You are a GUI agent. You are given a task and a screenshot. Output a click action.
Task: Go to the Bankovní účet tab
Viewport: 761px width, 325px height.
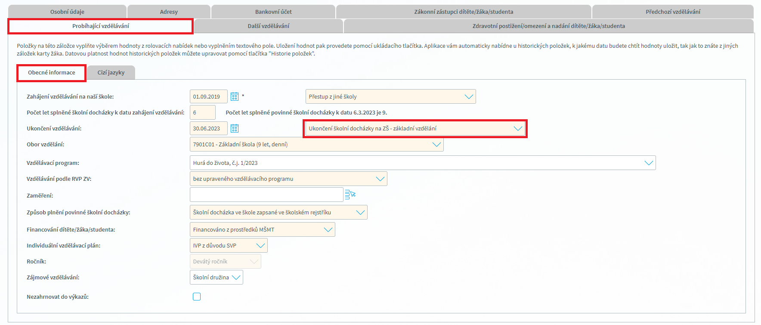pyautogui.click(x=273, y=12)
